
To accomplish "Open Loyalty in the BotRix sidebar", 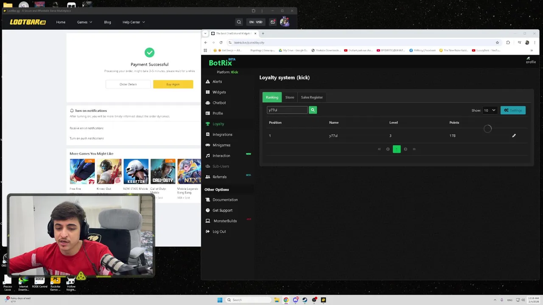I will (x=215, y=124).
